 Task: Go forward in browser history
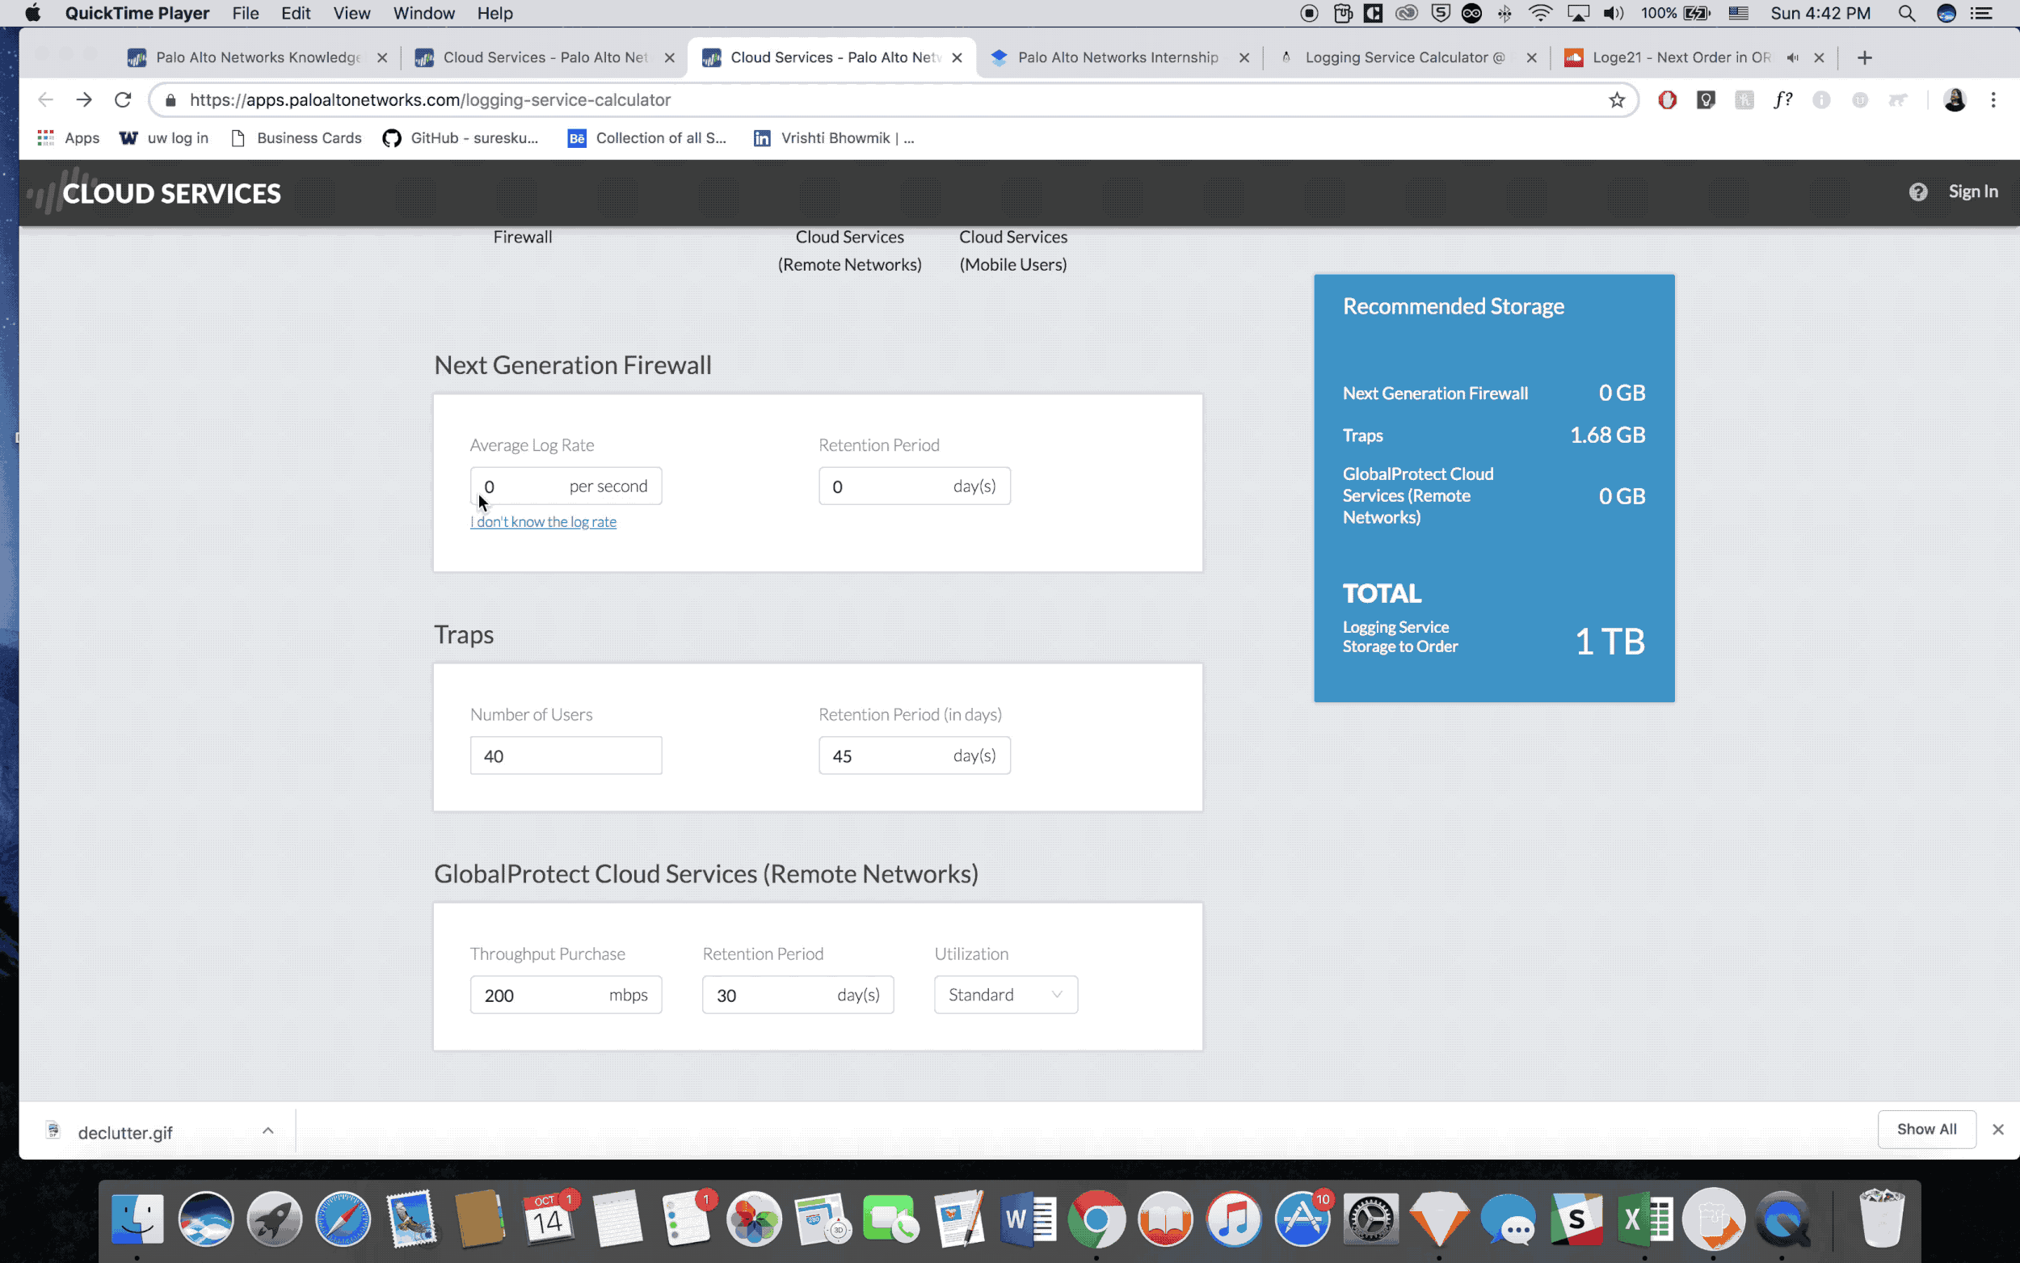point(83,100)
